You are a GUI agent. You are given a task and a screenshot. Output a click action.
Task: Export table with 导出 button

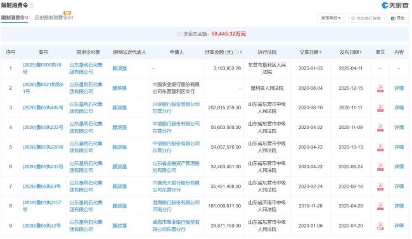point(398,18)
